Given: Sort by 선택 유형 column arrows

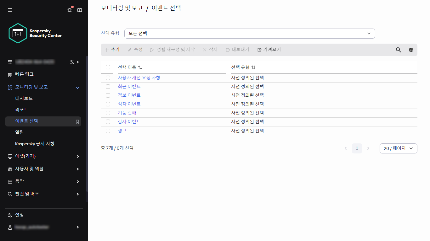Looking at the screenshot, I should click(x=253, y=67).
